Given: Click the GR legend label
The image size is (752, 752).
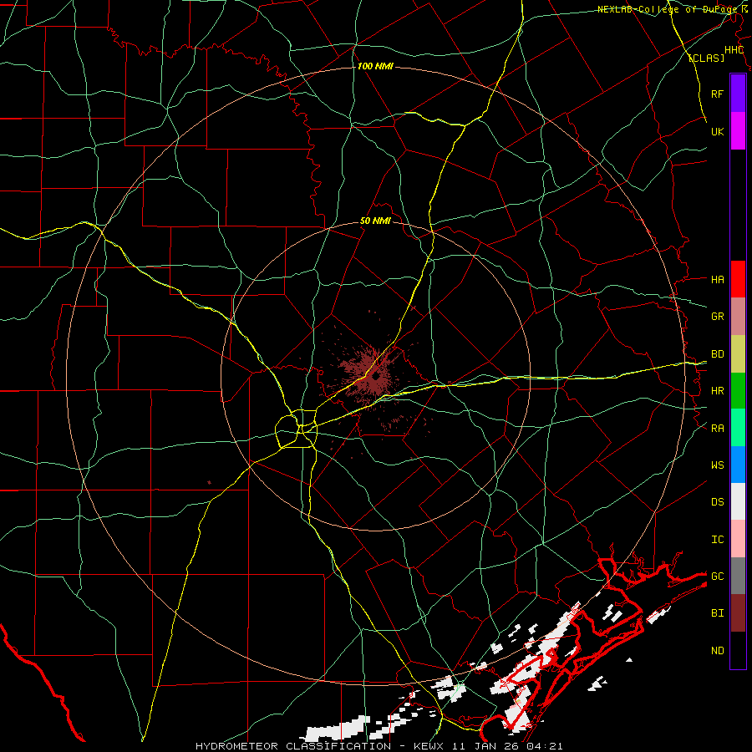Looking at the screenshot, I should [717, 317].
